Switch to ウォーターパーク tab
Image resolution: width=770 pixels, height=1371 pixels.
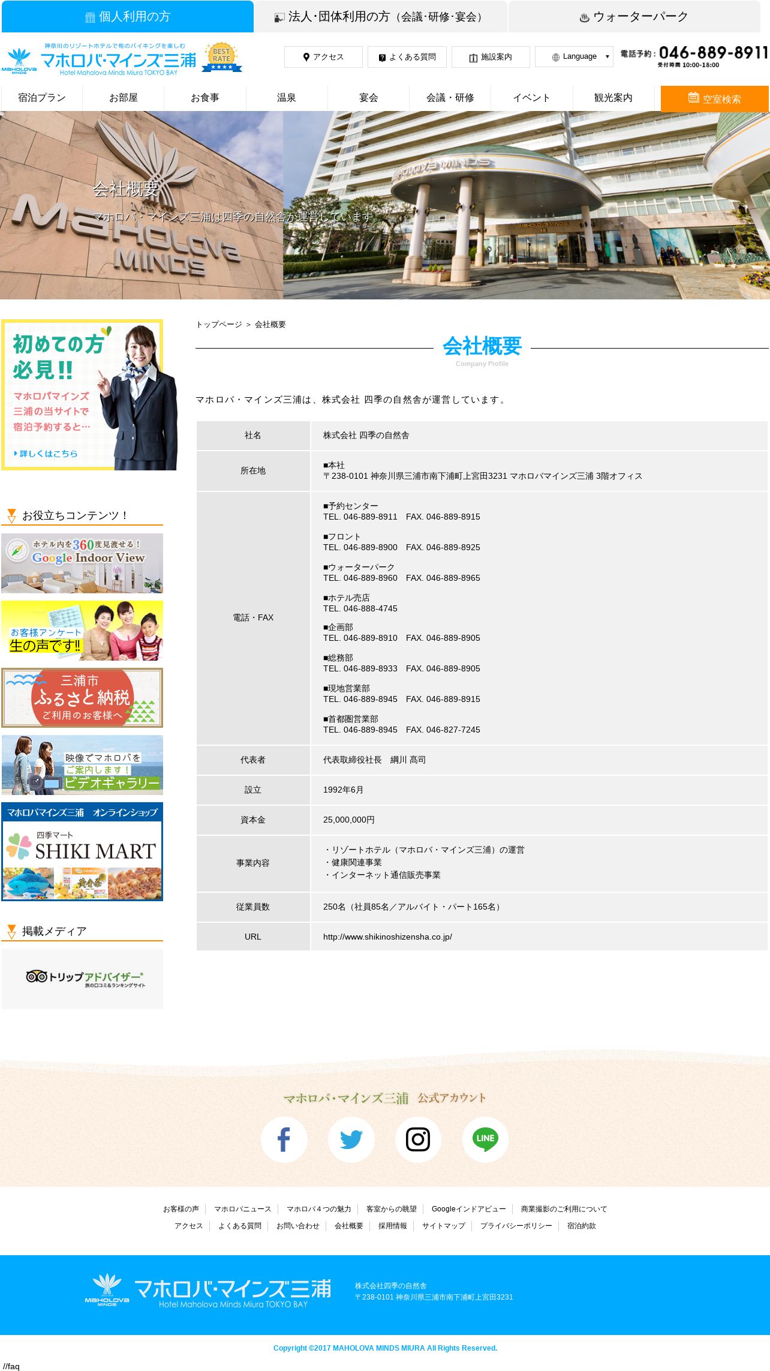pyautogui.click(x=634, y=17)
